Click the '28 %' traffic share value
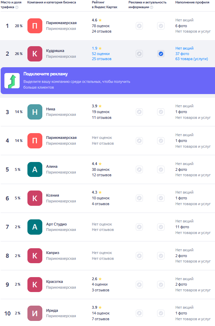The height and width of the screenshot is (326, 215). (x=19, y=26)
